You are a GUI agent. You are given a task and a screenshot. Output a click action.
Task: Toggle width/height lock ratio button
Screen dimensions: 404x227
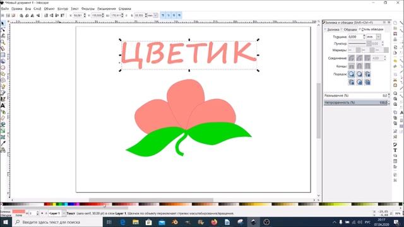(x=126, y=16)
